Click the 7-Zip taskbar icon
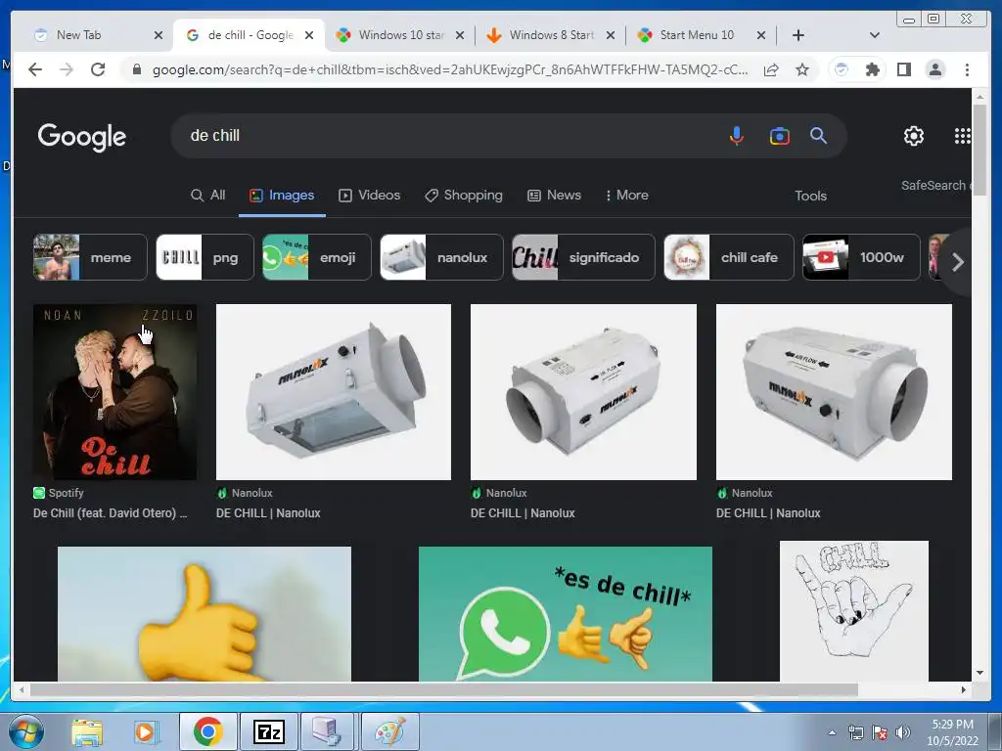 [x=269, y=732]
